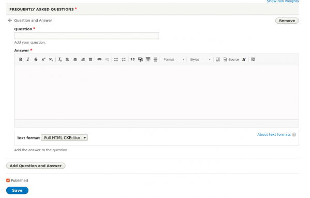Screen dimensions: 310x198
Task: Grab the drag handle for Question and Answer
Action: coord(10,20)
